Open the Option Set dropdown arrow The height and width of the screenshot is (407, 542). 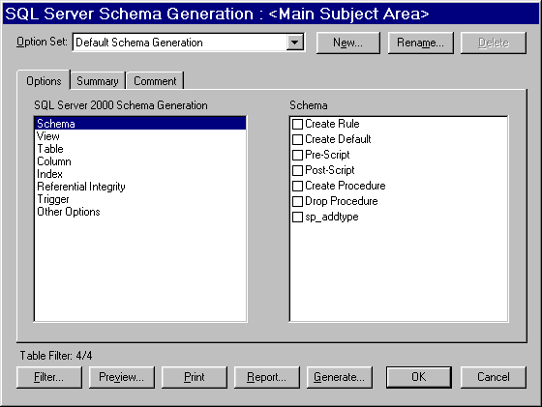coord(295,43)
